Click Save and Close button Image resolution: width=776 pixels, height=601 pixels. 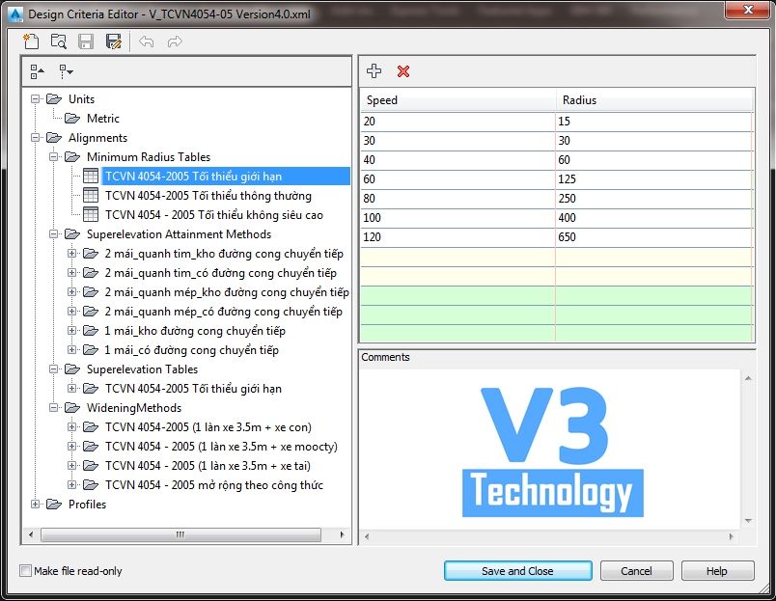(x=517, y=571)
